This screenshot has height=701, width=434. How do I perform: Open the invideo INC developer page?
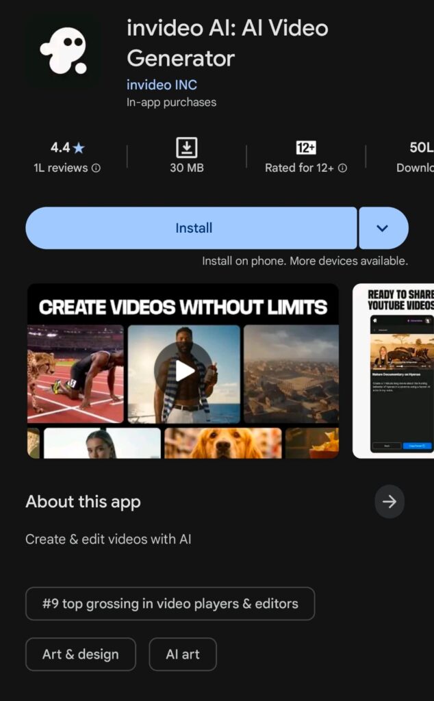point(162,84)
